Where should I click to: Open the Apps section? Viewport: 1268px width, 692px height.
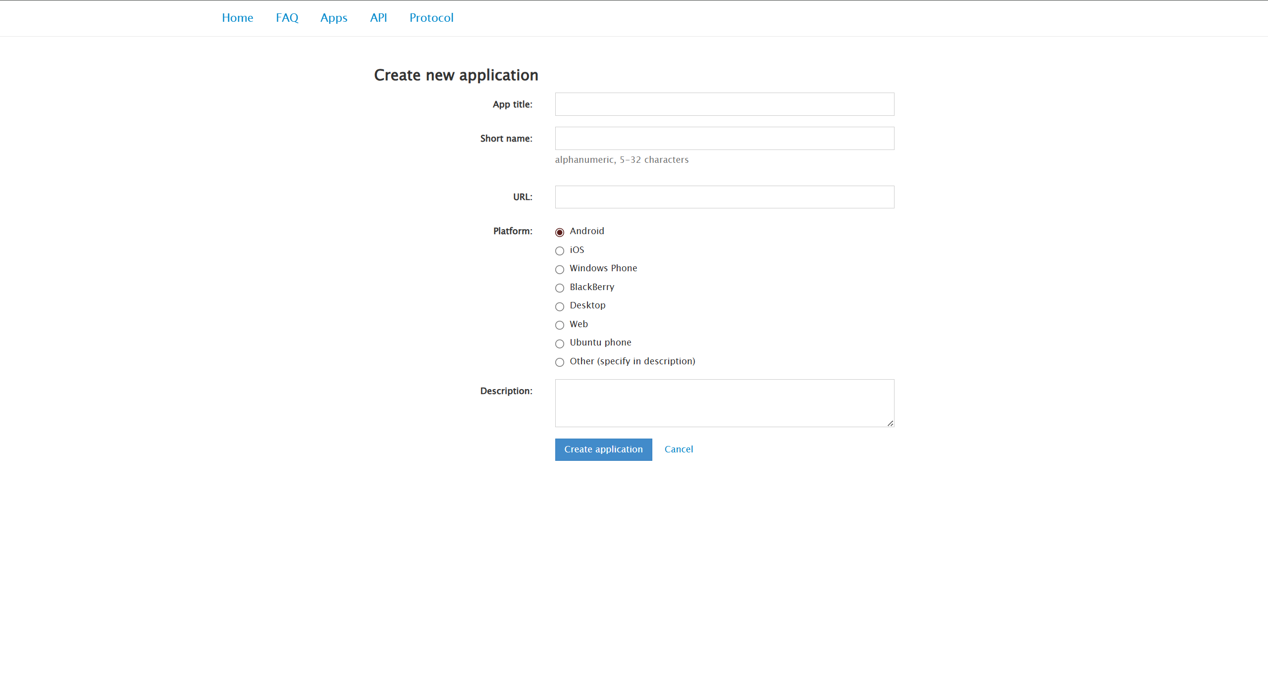point(334,18)
